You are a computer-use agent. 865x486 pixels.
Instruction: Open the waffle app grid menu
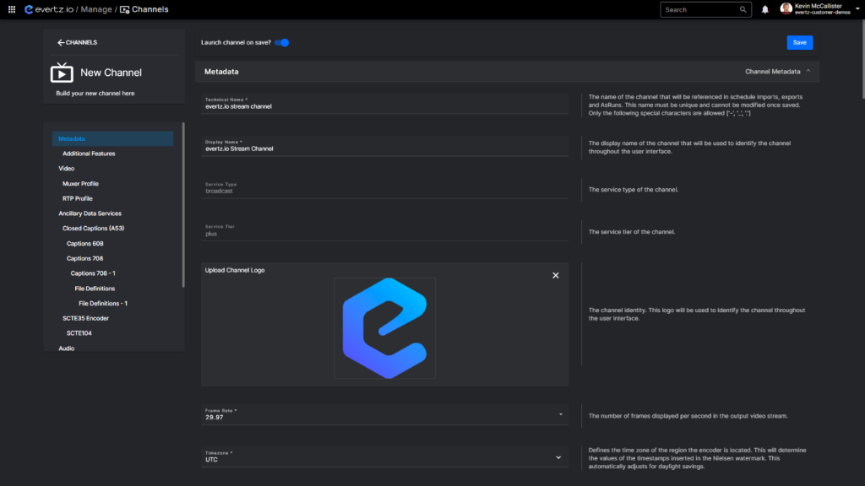10,9
